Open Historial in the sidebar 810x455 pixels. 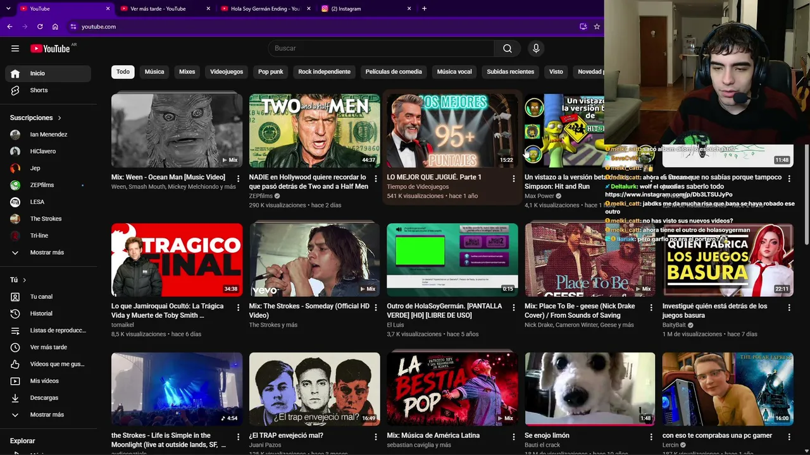(48, 313)
